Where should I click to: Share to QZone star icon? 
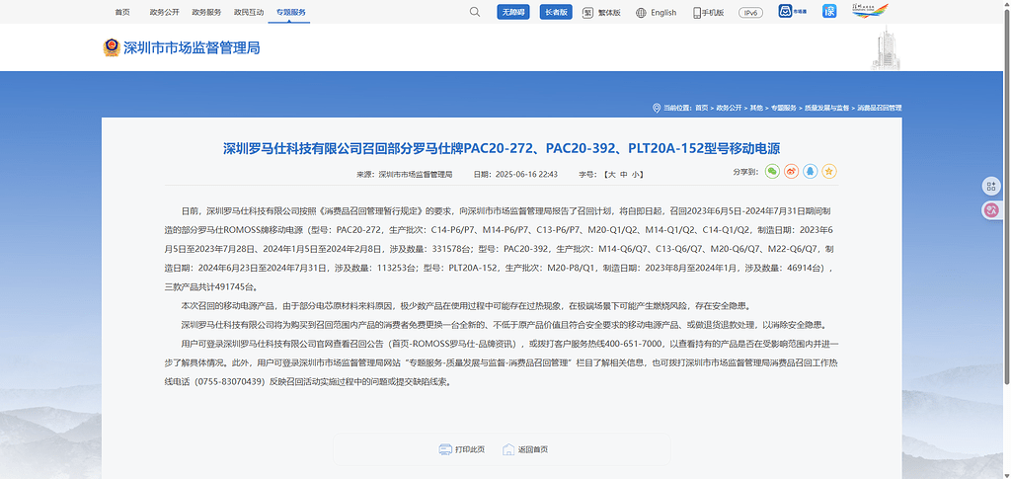pyautogui.click(x=829, y=172)
